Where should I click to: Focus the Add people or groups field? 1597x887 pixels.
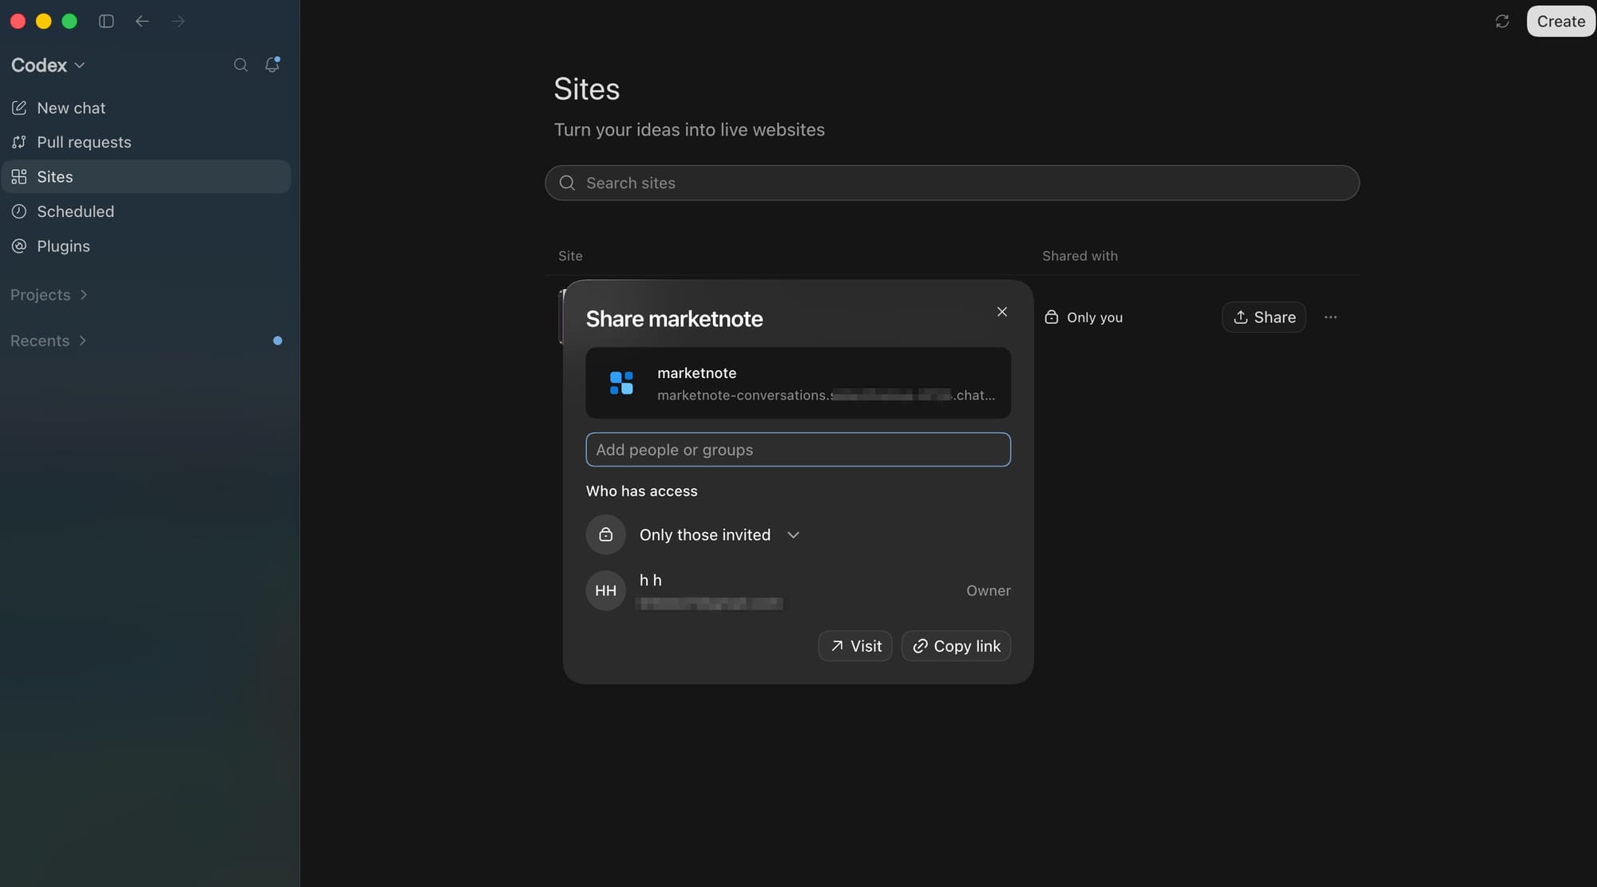click(798, 450)
